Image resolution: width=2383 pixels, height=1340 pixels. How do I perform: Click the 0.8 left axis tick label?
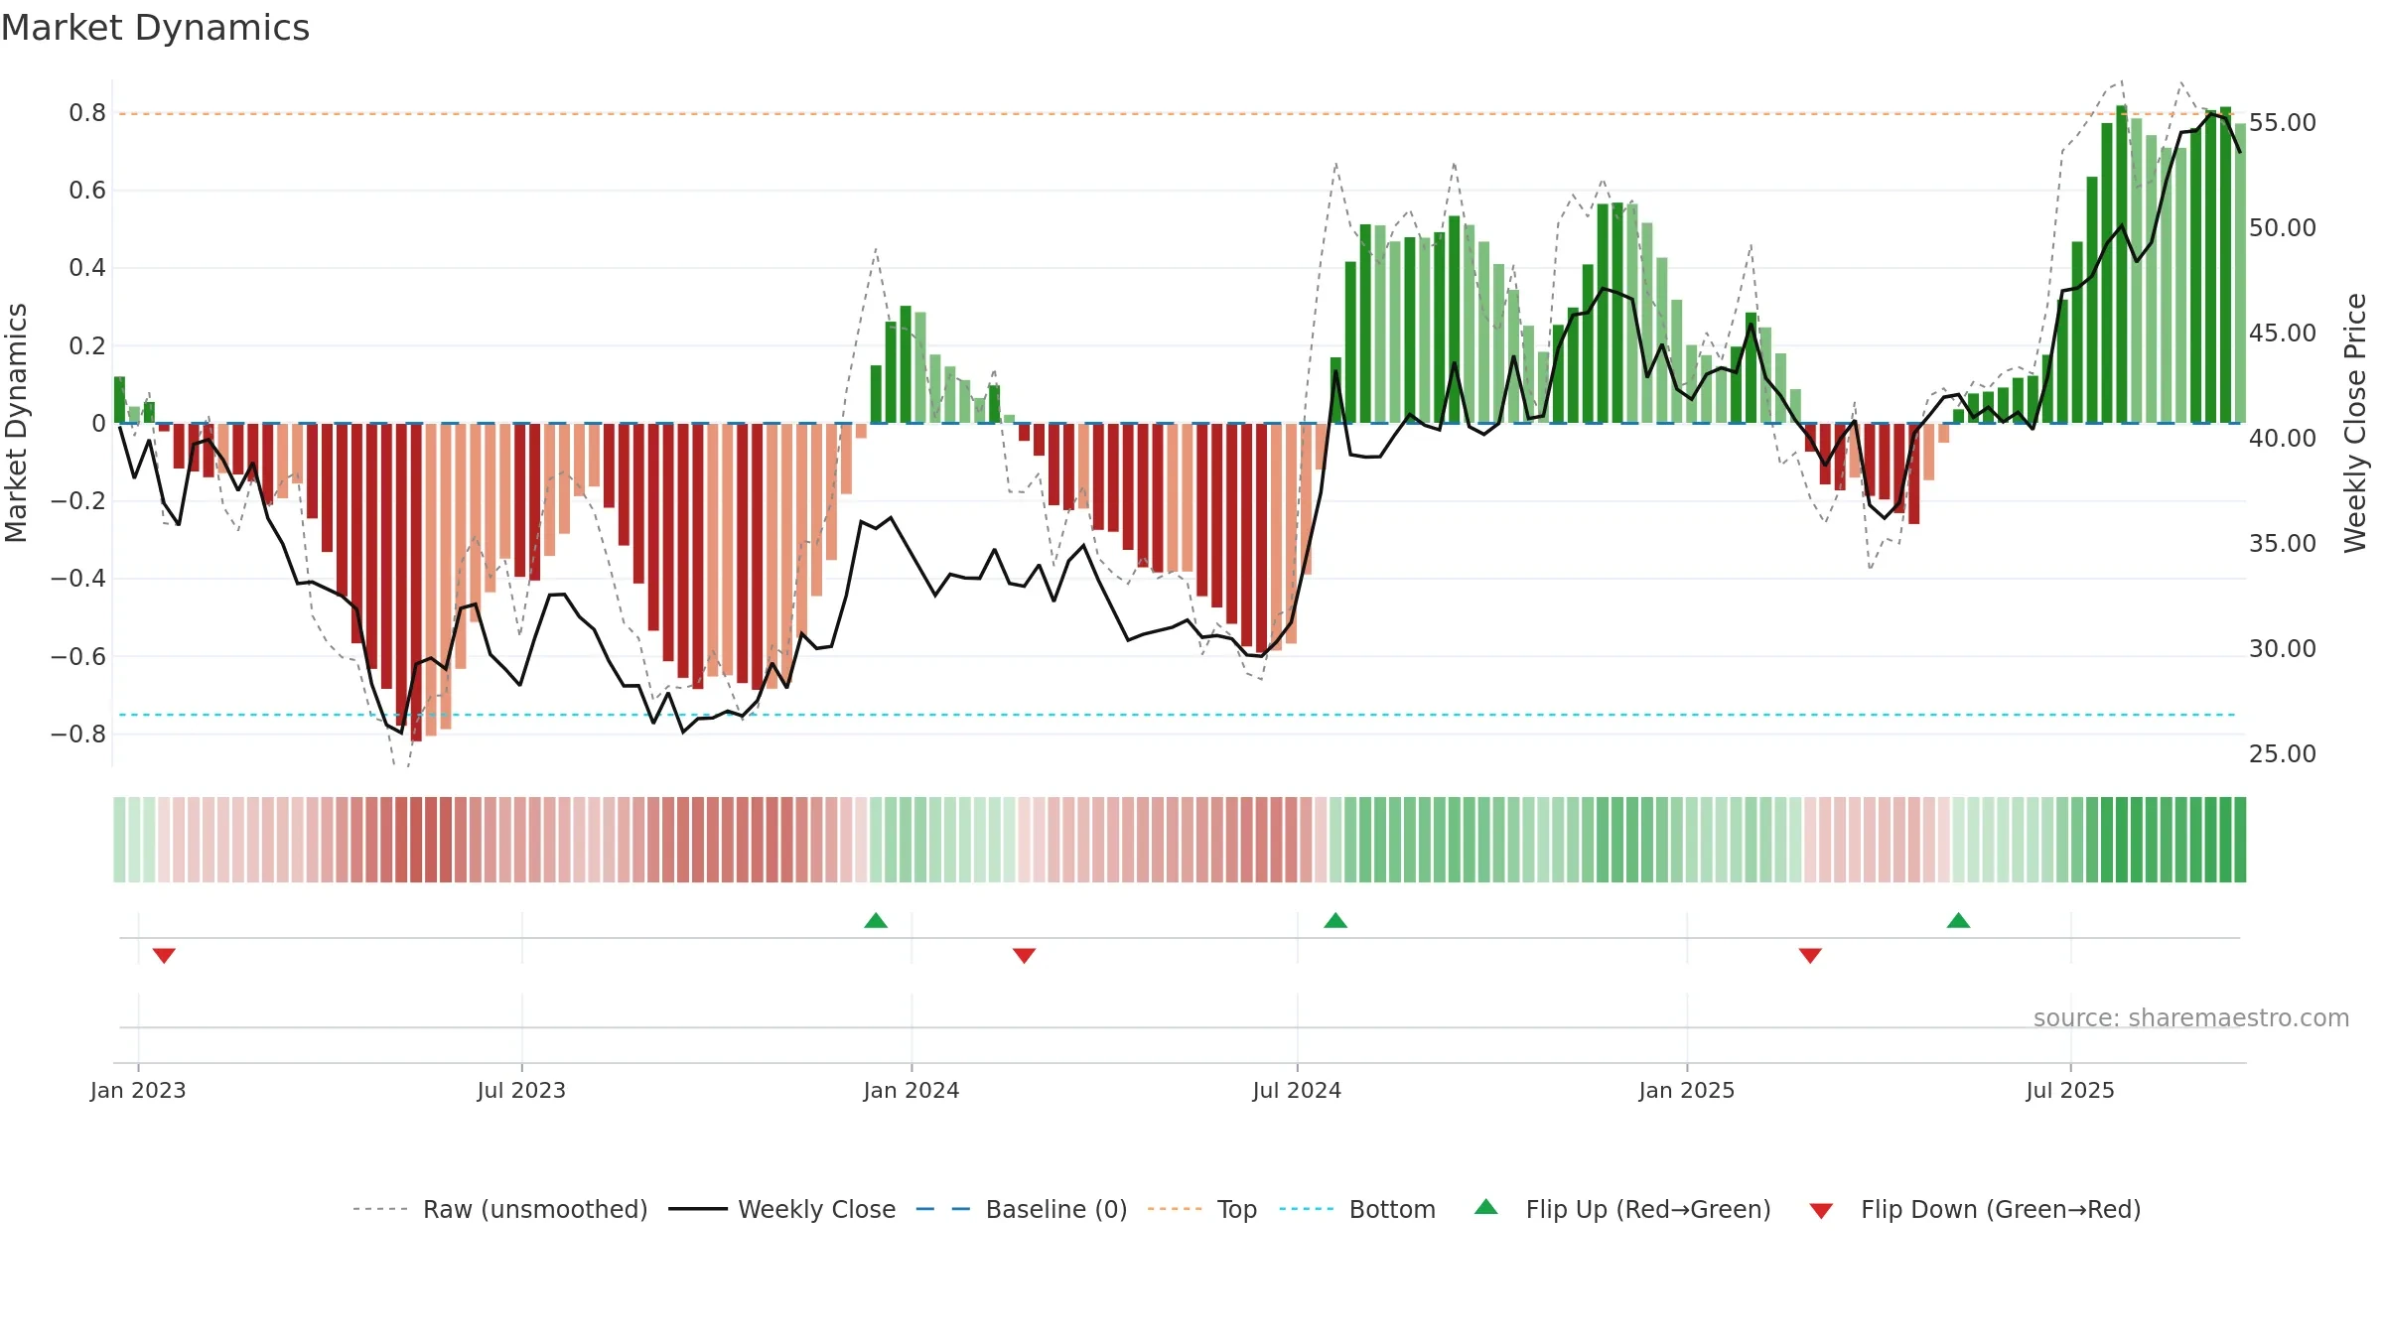87,113
